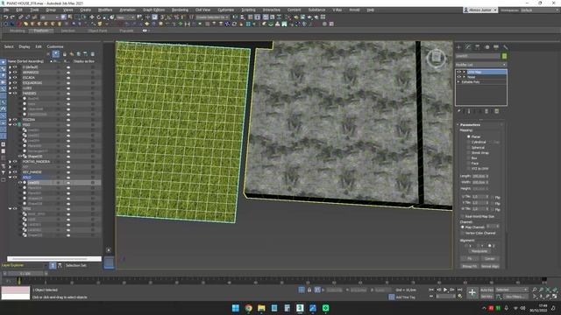The height and width of the screenshot is (315, 561).
Task: Open the Display menu in Scene Explorer
Action: [25, 46]
